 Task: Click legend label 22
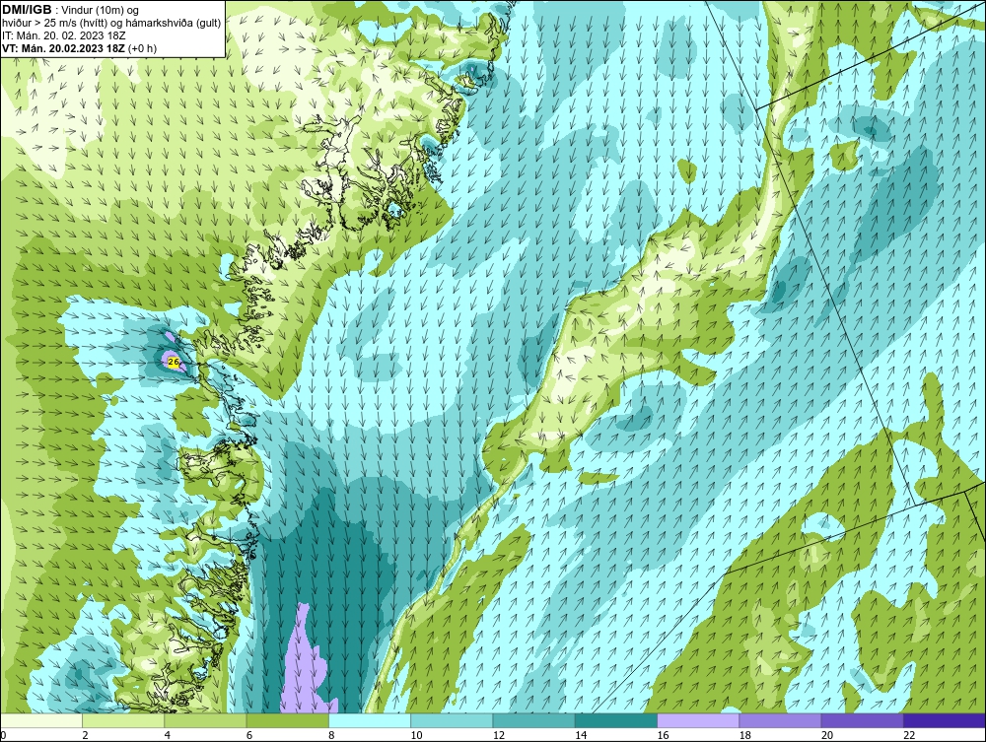click(909, 736)
